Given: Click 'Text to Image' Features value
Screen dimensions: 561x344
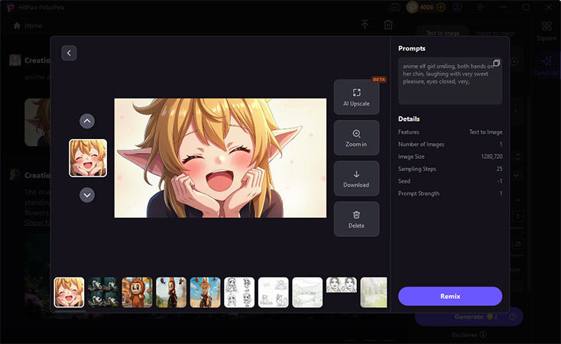Looking at the screenshot, I should [x=485, y=131].
